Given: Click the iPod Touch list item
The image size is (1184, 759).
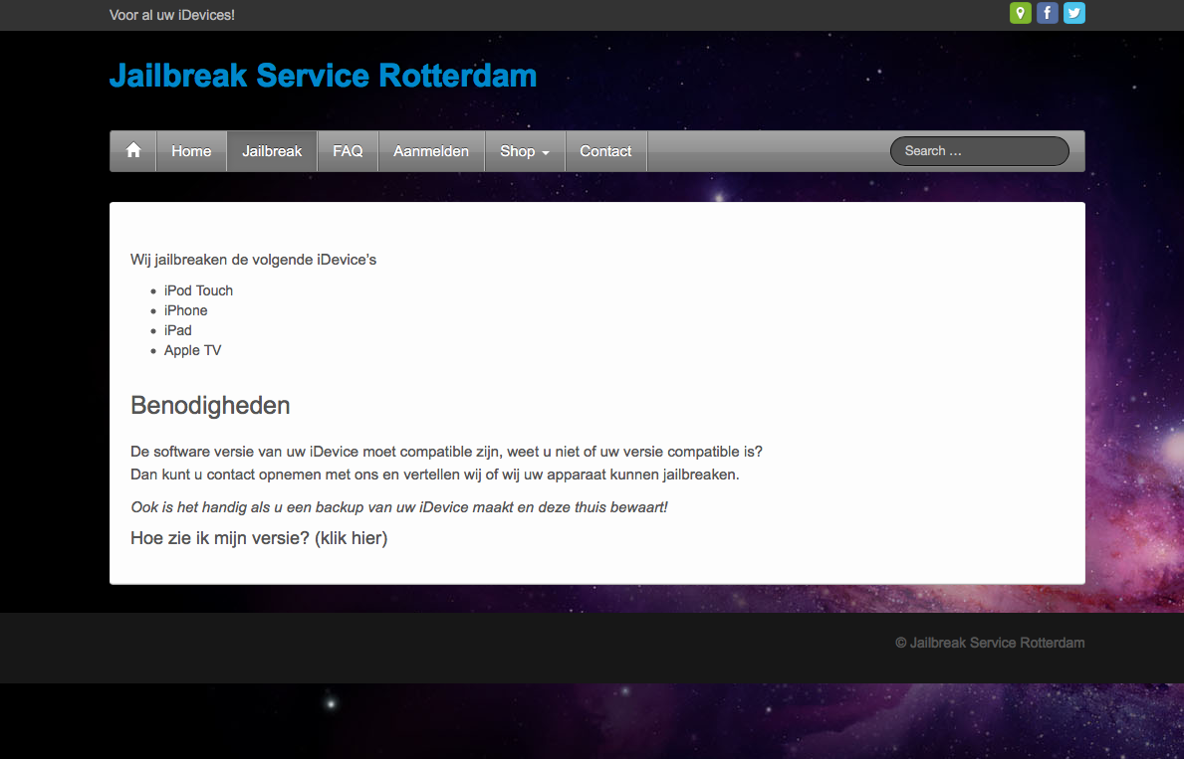Looking at the screenshot, I should click(198, 290).
